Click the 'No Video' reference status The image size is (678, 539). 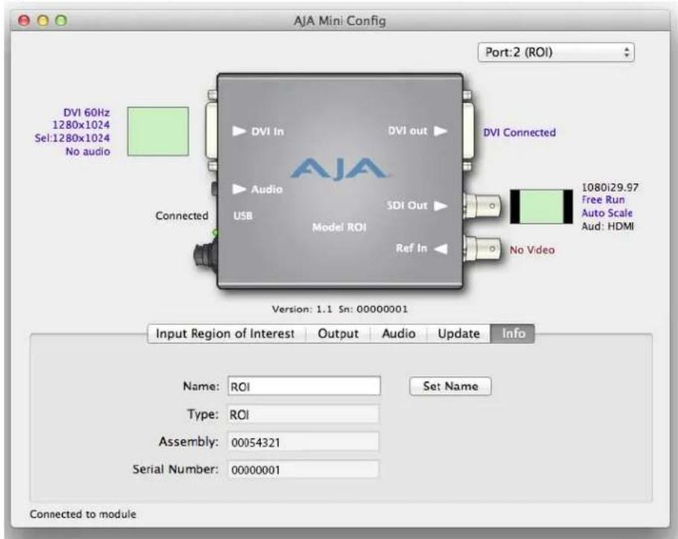coord(532,250)
